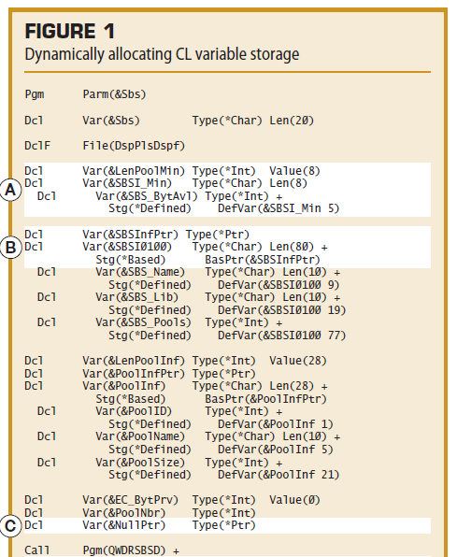Image resolution: width=457 pixels, height=557 pixels.
Task: Click Var(&LenPoolInf) Value(28) line
Action: [x=176, y=361]
